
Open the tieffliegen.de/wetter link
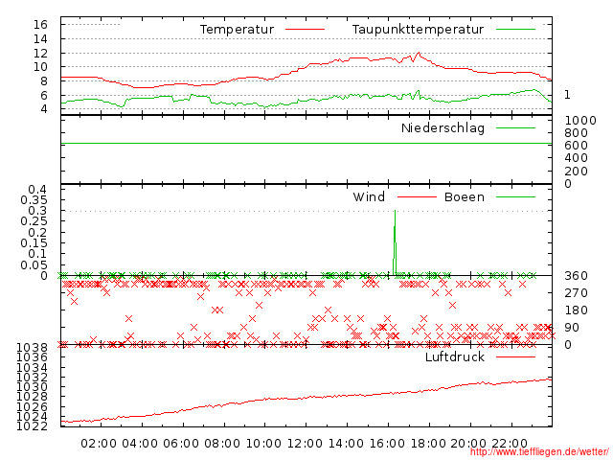(x=539, y=452)
